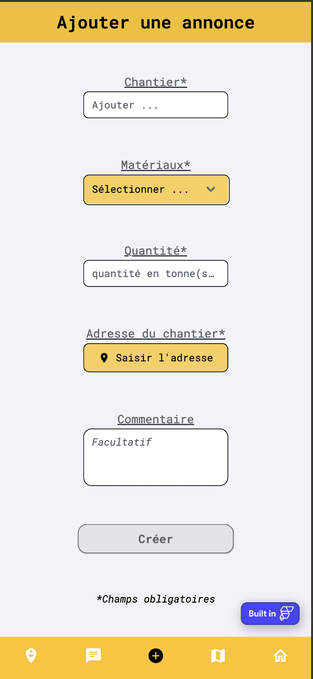Click the FlutterFlow logo on Built in badge
The image size is (313, 679).
pos(287,613)
